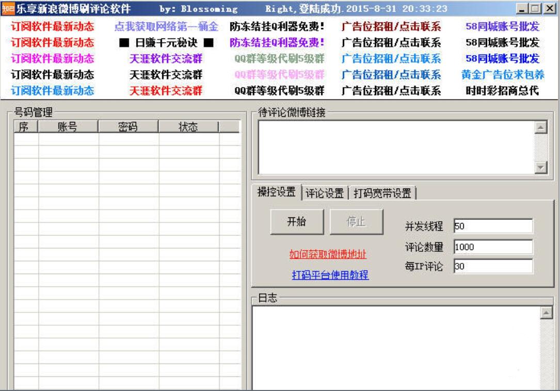Open the 评论设置 tab

[x=325, y=193]
